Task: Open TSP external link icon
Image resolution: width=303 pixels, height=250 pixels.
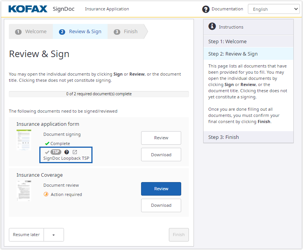Action: click(x=75, y=152)
